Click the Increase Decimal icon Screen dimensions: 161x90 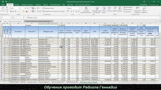[x=76, y=11]
